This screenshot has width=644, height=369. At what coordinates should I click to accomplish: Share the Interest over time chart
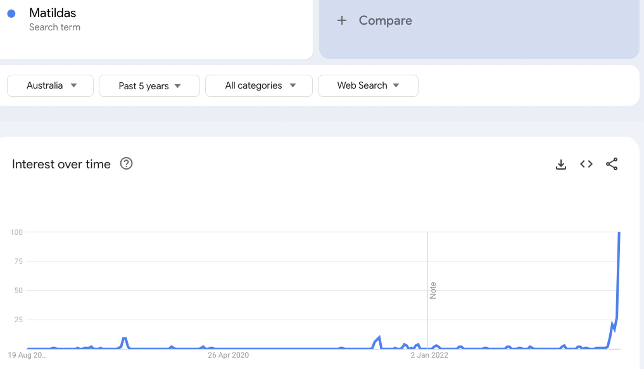[612, 165]
